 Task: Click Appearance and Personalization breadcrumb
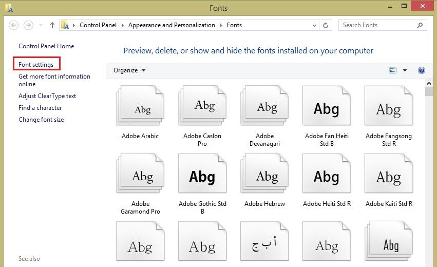(170, 25)
